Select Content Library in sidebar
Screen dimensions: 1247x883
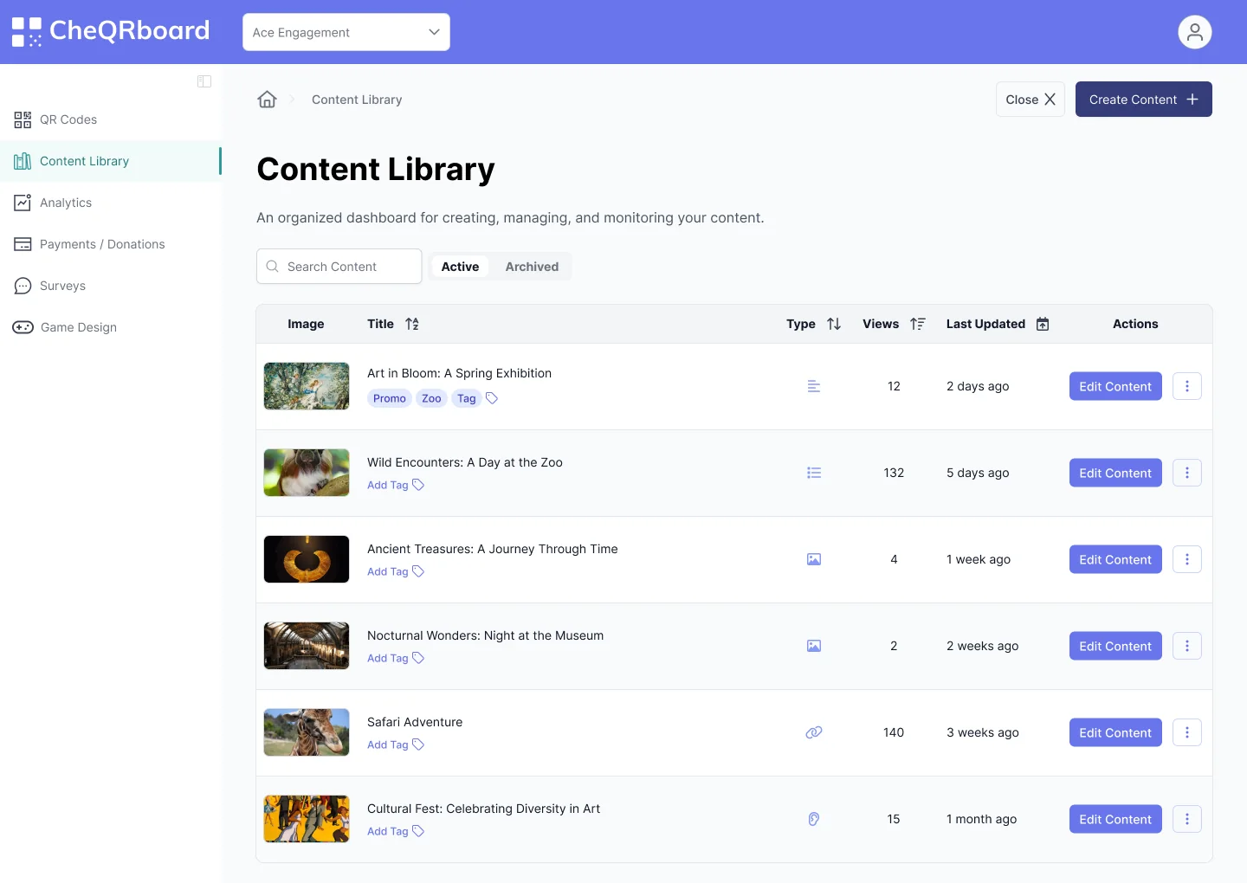(x=111, y=161)
